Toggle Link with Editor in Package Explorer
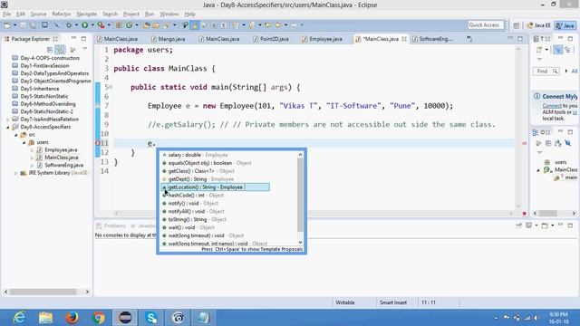Screen dimensions: 580x326 tap(60, 49)
